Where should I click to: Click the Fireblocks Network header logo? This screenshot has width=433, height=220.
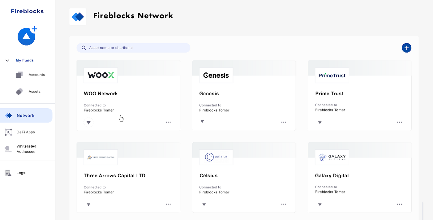point(78,16)
